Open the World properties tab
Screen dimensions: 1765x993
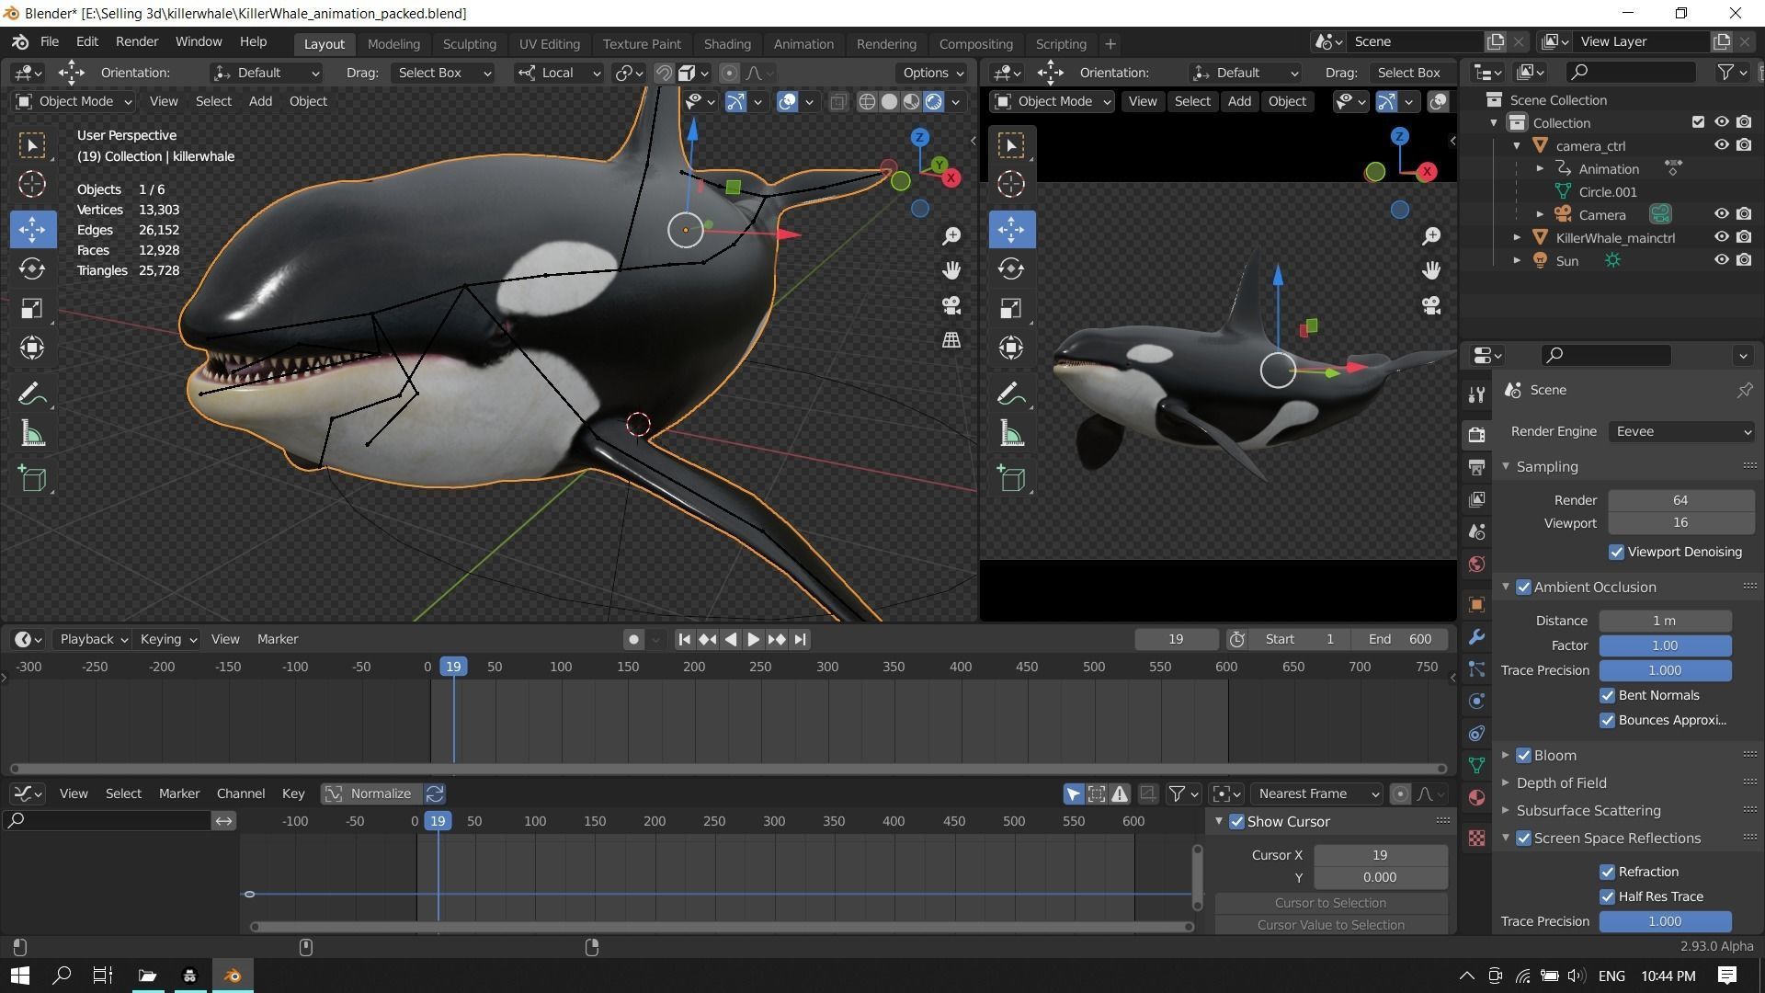[x=1476, y=564]
